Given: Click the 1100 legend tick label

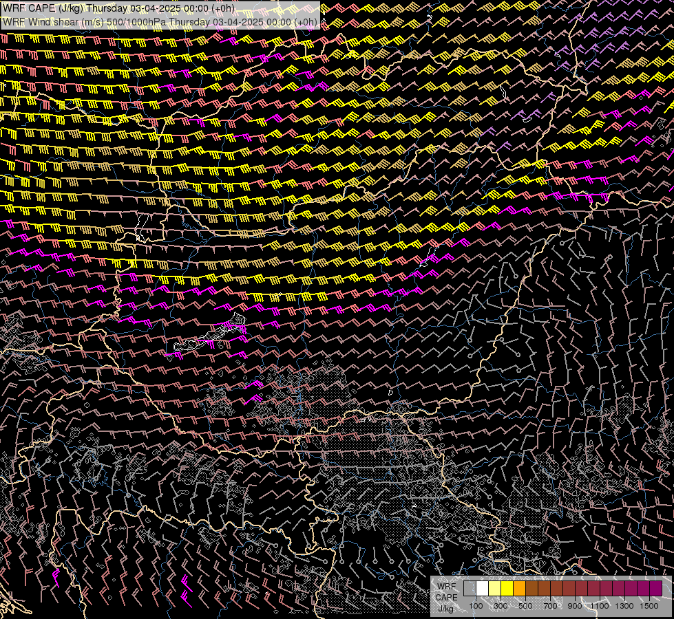Looking at the screenshot, I should pos(599,606).
